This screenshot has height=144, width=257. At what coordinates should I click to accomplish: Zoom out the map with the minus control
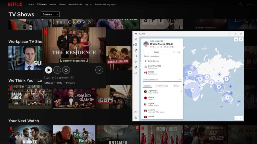237,118
